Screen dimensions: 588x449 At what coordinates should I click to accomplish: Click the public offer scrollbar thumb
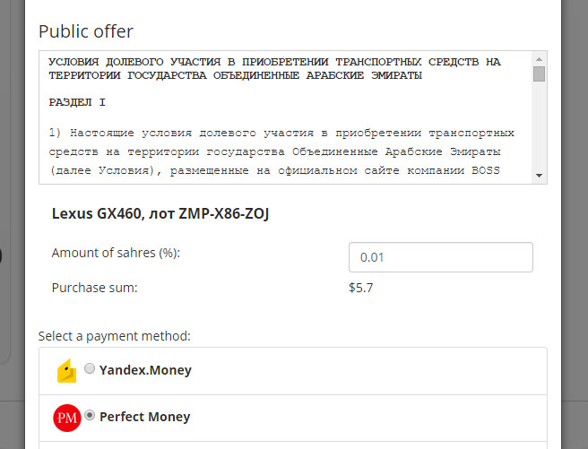point(539,74)
